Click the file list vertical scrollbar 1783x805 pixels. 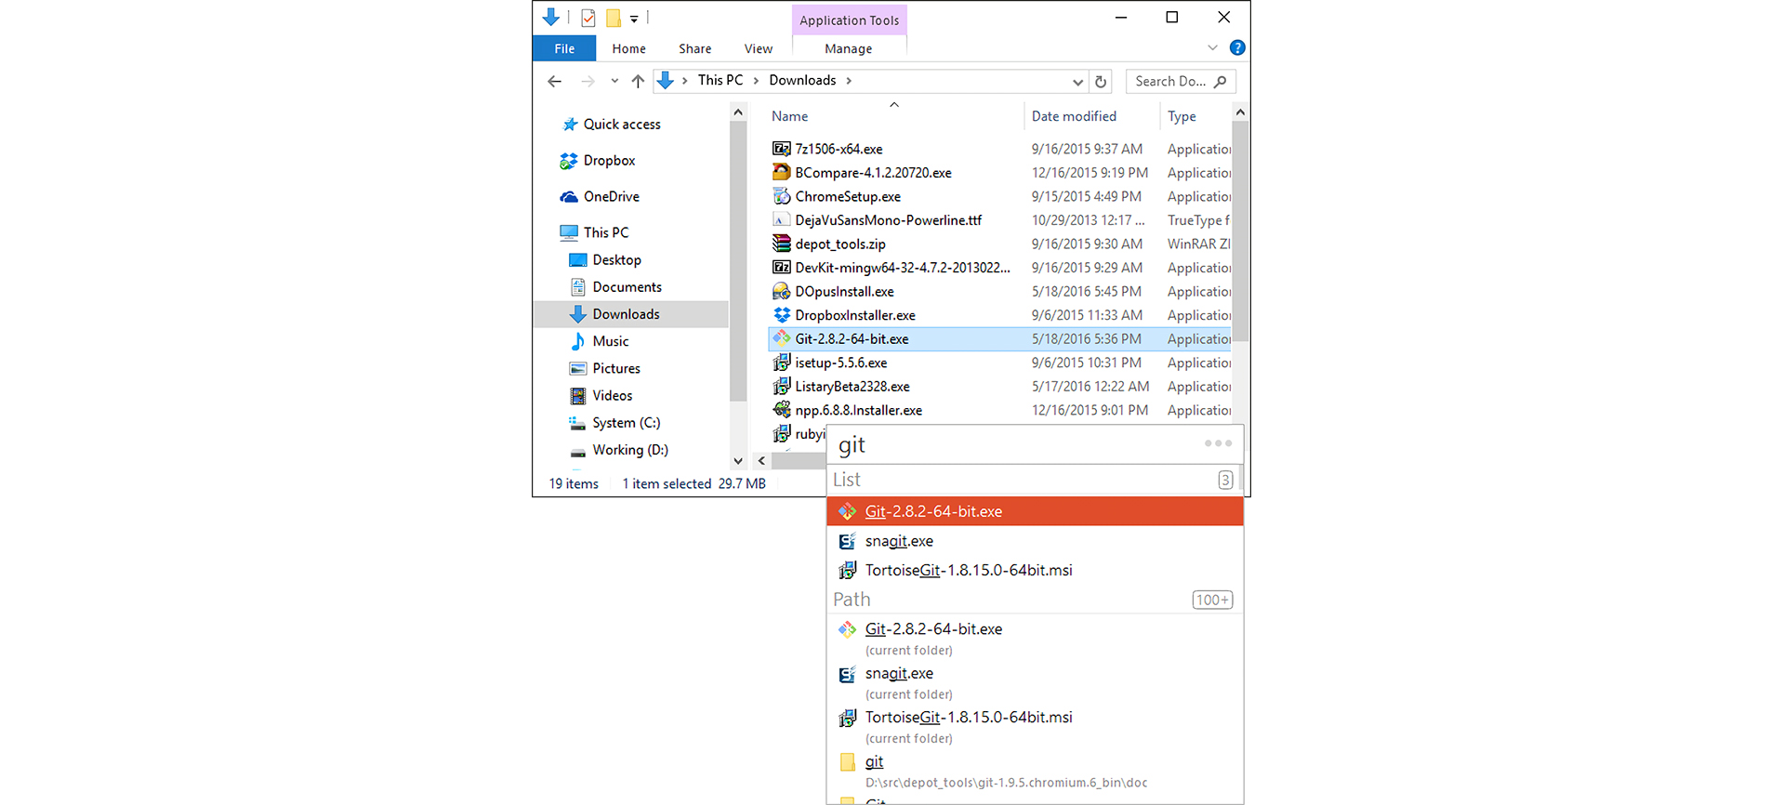tap(1239, 232)
